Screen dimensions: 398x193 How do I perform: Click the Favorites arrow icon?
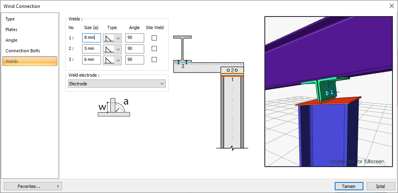point(58,186)
